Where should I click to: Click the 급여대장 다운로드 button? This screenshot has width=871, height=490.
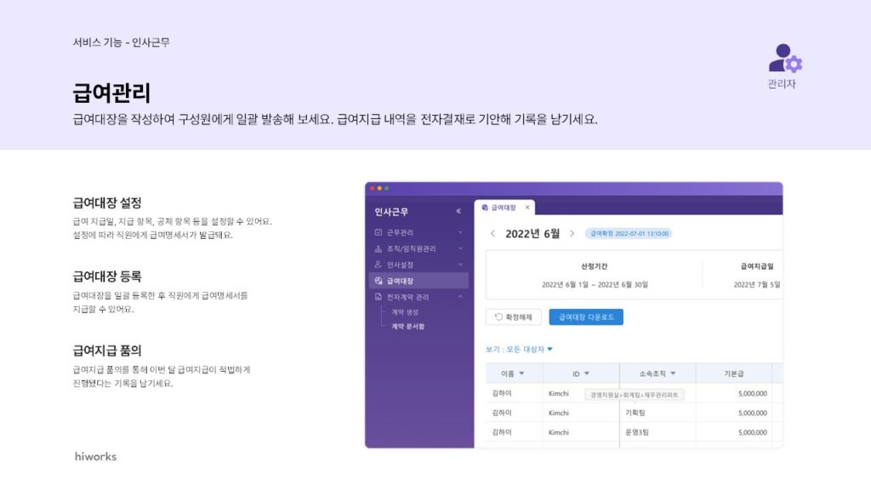coord(586,317)
